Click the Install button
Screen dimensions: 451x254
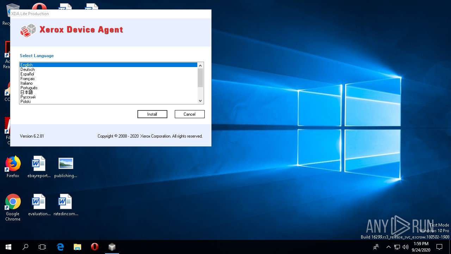[152, 114]
